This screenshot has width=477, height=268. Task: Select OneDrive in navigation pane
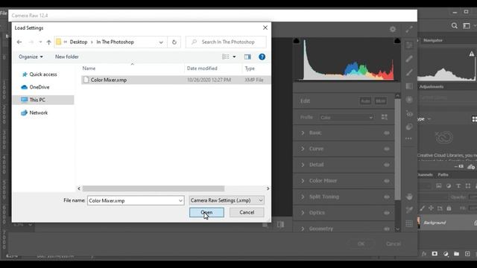(40, 87)
